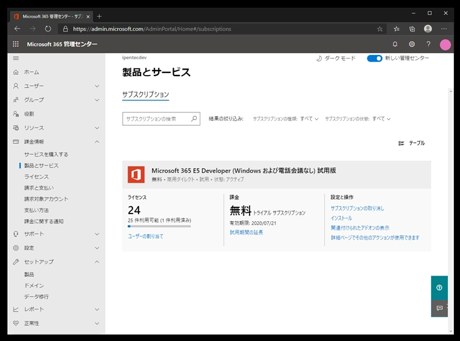The height and width of the screenshot is (341, 460).
Task: Enable ダーク モード
Action: point(335,58)
